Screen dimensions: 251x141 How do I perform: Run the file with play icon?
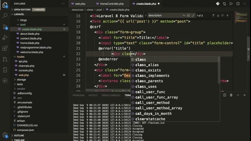(x=231, y=4)
